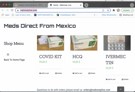The height and width of the screenshot is (92, 135).
Task: Open the Shop Menu hamburger icon
Action: (8, 54)
